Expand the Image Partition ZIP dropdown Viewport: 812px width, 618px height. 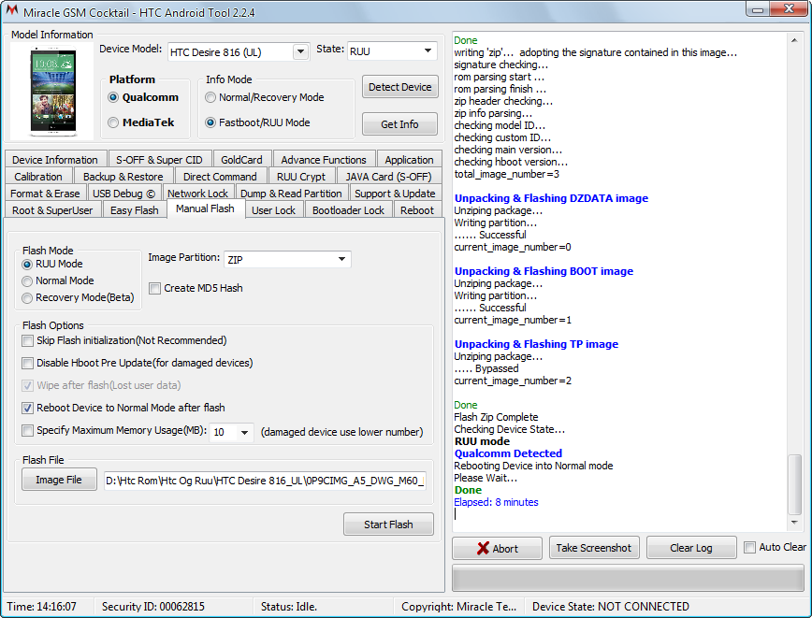point(341,259)
